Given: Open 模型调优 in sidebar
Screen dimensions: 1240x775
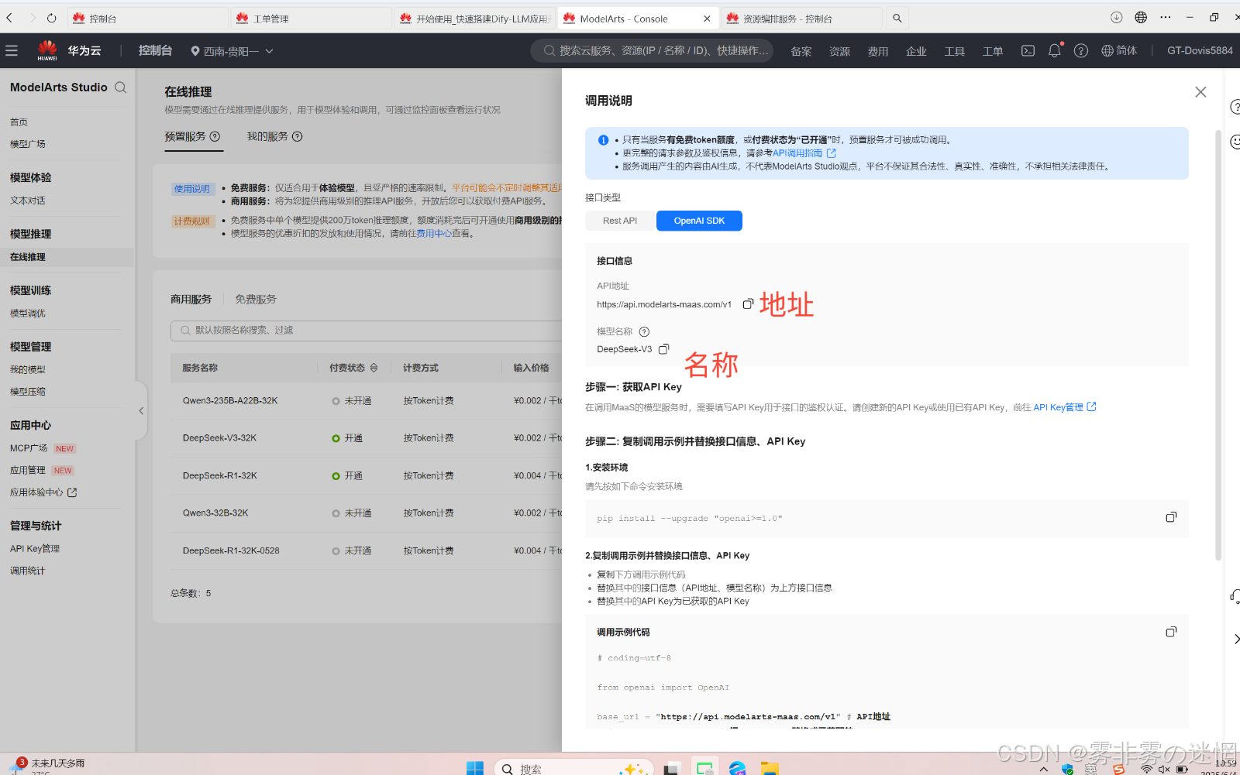Looking at the screenshot, I should (x=28, y=314).
